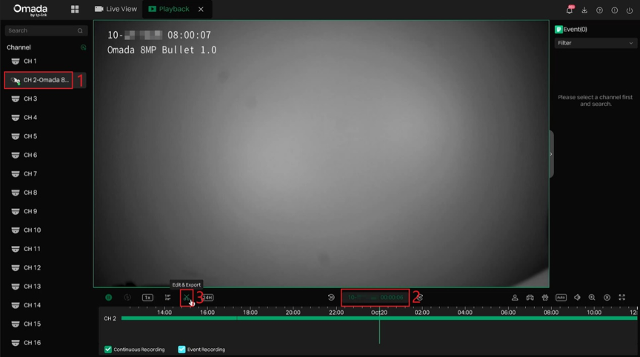The height and width of the screenshot is (357, 640).
Task: Open the info icon in header
Action: (x=614, y=10)
